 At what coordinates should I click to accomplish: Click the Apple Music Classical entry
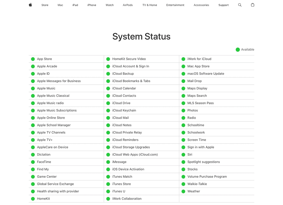point(53,96)
